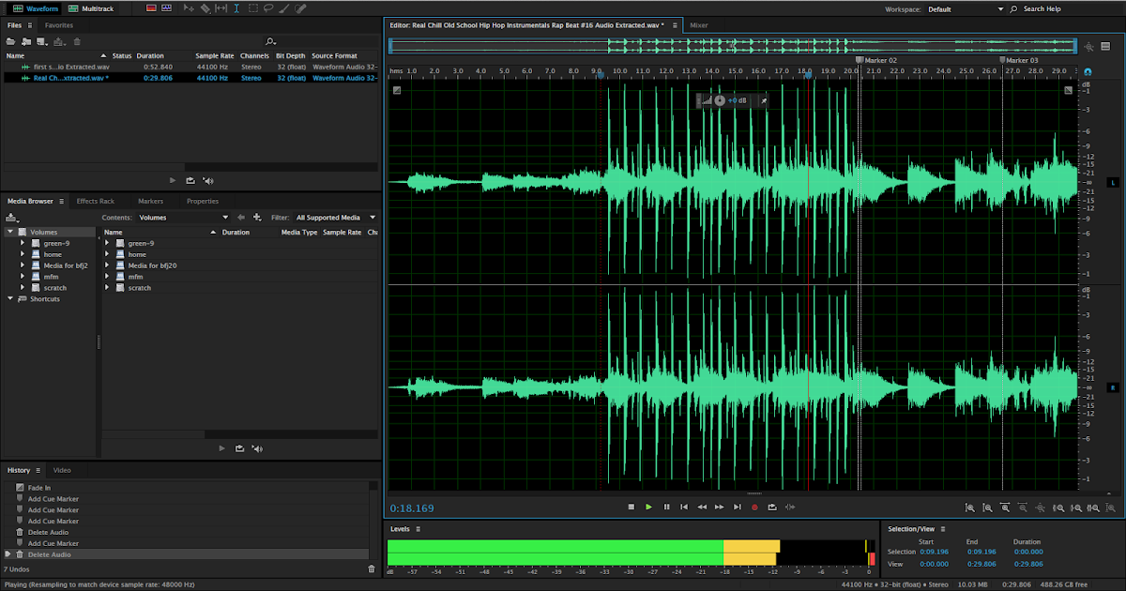The image size is (1126, 591).
Task: Open the Mixer tab
Action: coord(699,25)
